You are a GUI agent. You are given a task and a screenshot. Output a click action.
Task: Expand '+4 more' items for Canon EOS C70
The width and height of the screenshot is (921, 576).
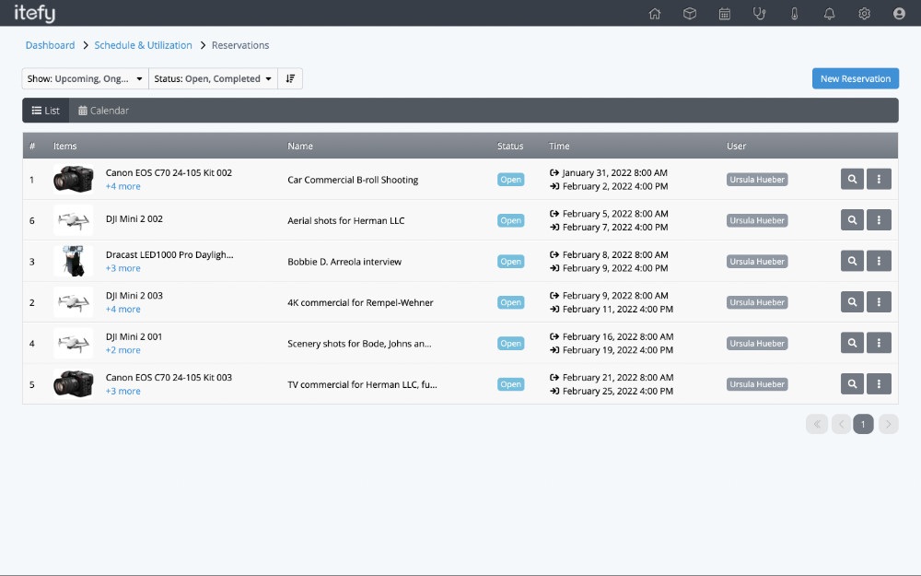(123, 185)
